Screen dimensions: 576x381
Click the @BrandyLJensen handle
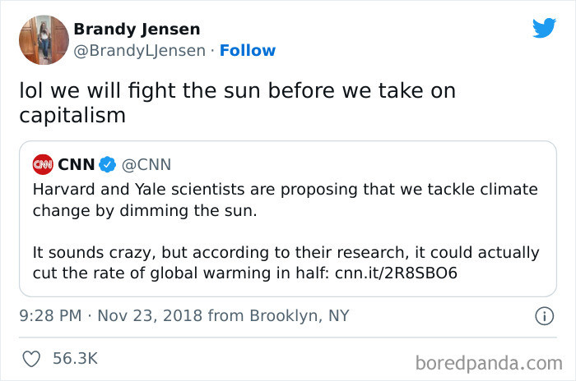[140, 51]
